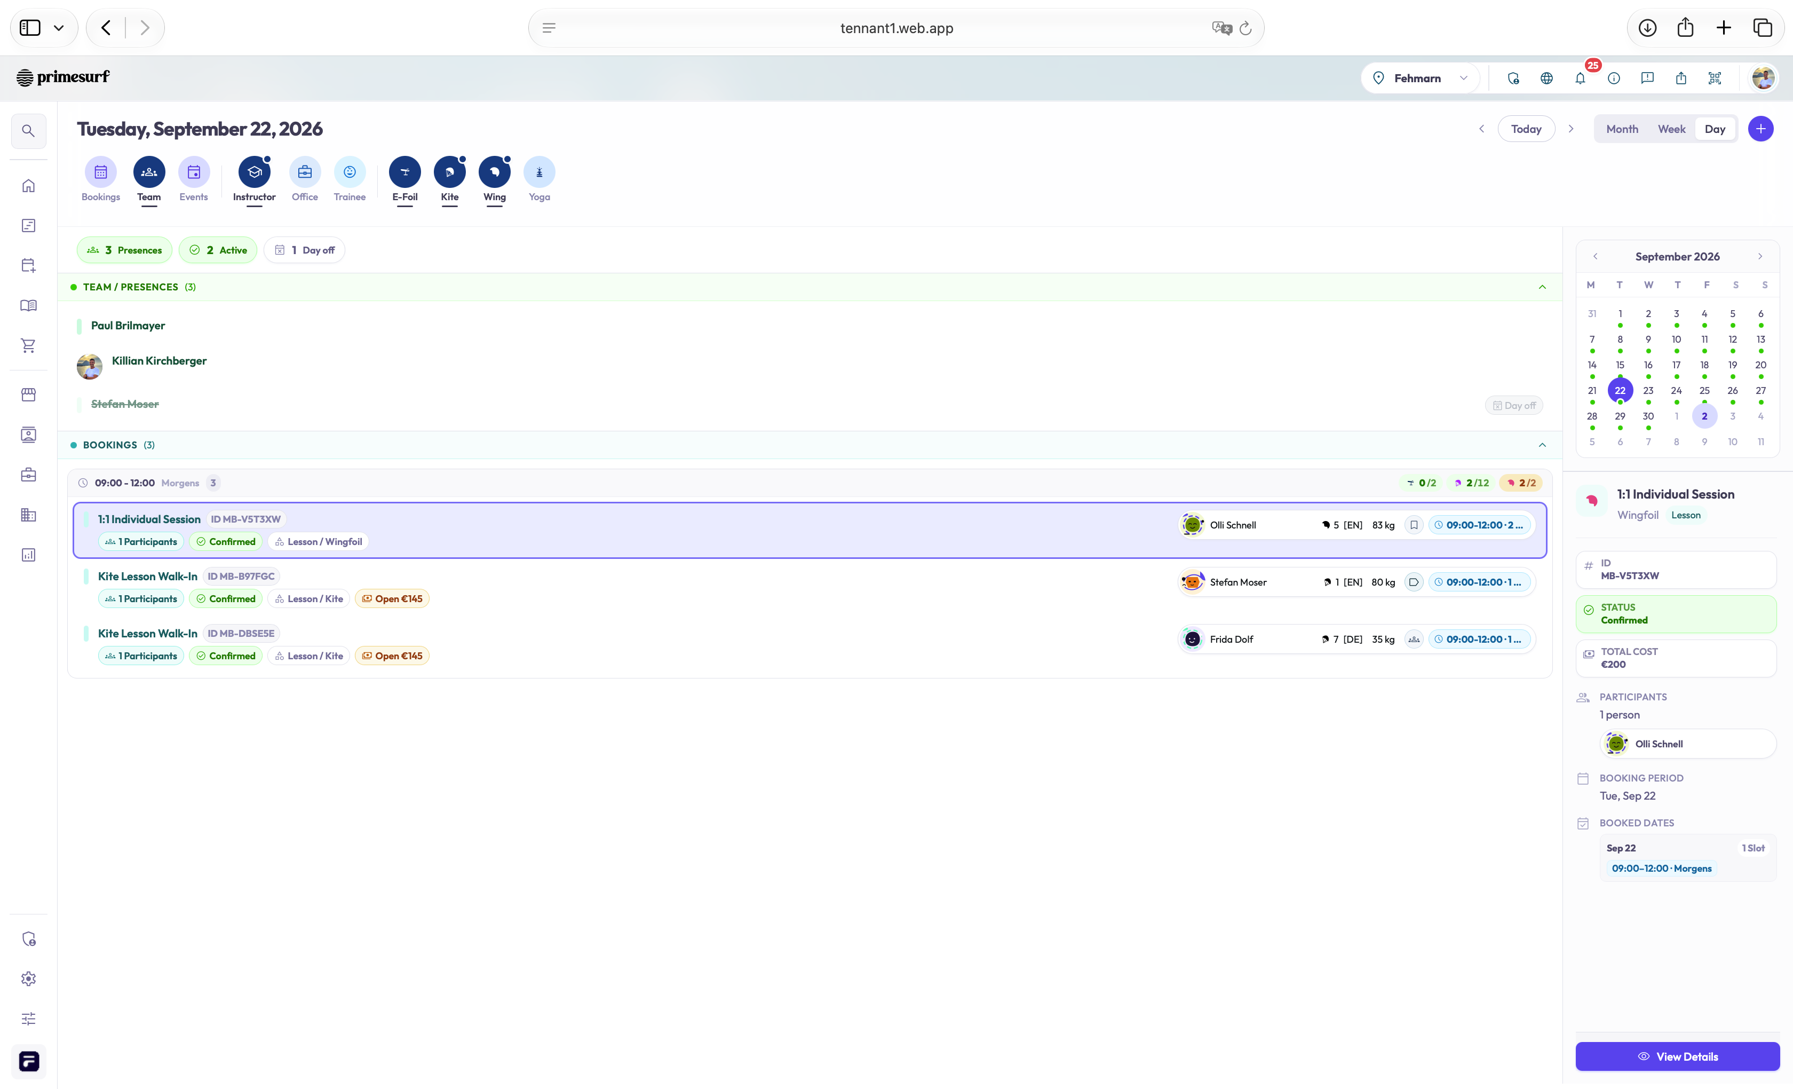This screenshot has width=1793, height=1089.
Task: Open the search icon in left sidebar
Action: coord(28,131)
